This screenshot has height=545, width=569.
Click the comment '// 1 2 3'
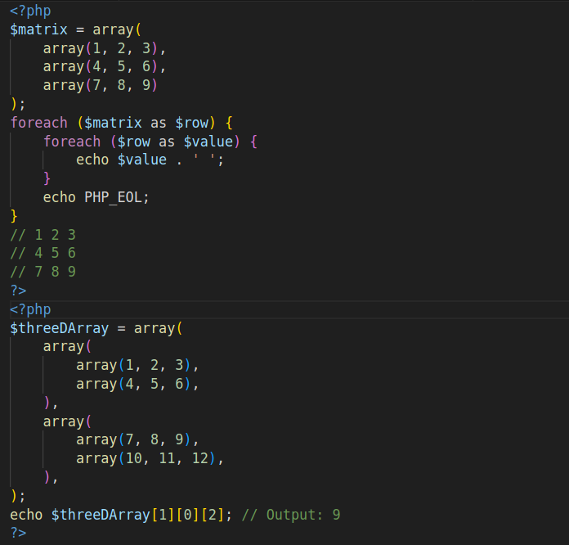point(43,235)
